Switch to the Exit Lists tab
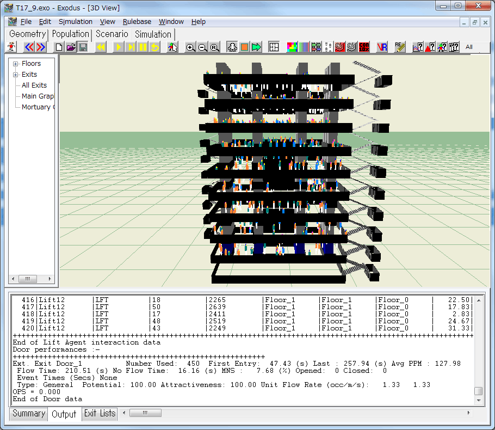The image size is (495, 430). (x=100, y=414)
